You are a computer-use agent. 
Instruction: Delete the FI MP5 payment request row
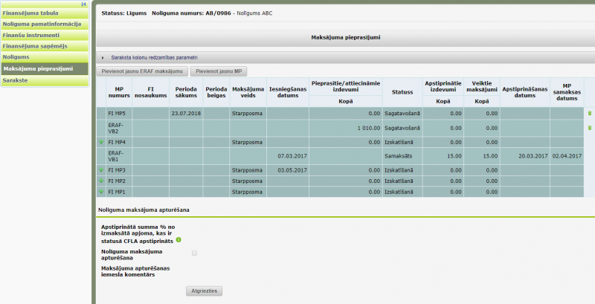point(589,114)
